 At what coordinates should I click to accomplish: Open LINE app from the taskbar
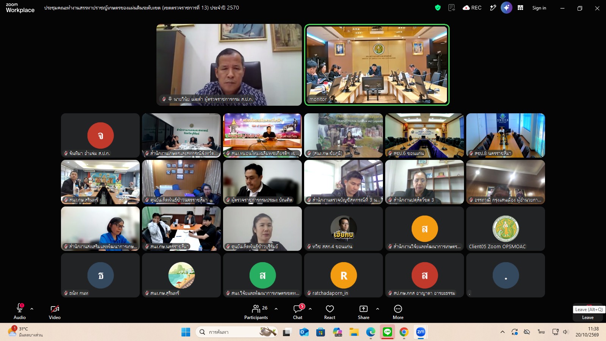[x=387, y=332]
